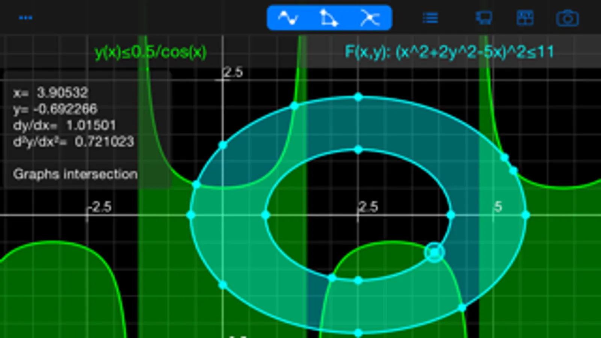Screen dimensions: 601x338
Task: Take a snapshot with the camera icon
Action: point(567,18)
